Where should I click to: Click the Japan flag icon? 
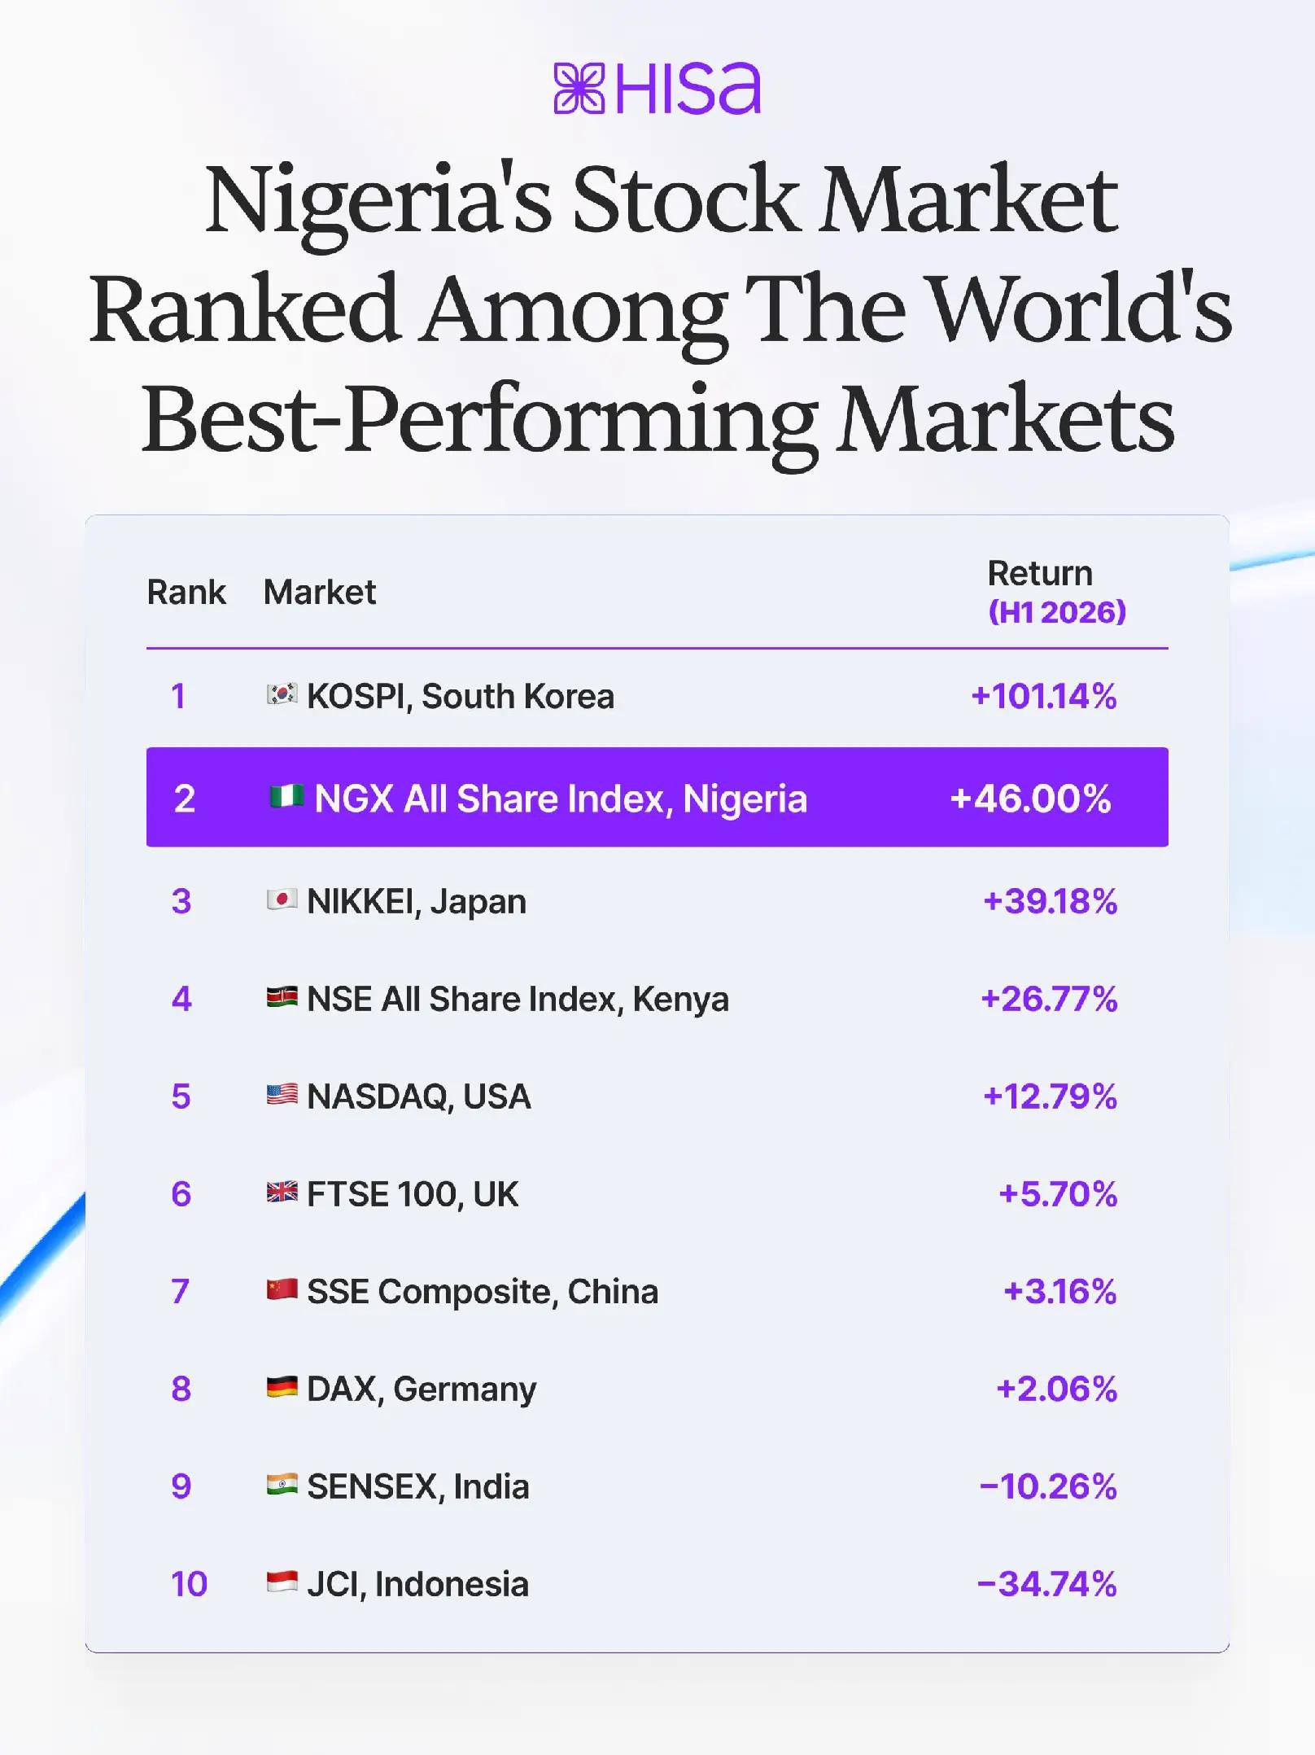click(282, 899)
